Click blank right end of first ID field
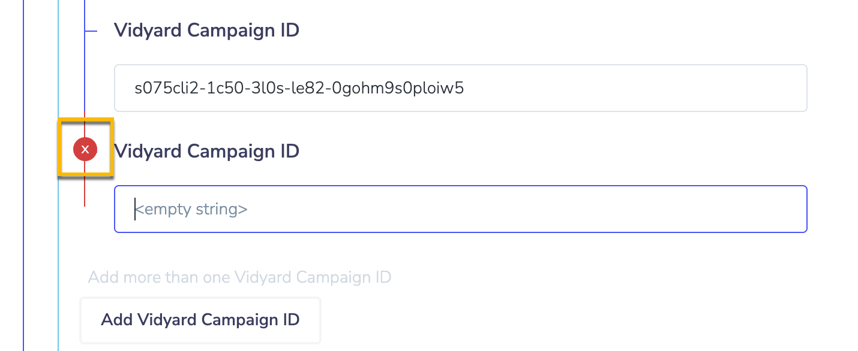Image resolution: width=858 pixels, height=351 pixels. coord(750,88)
